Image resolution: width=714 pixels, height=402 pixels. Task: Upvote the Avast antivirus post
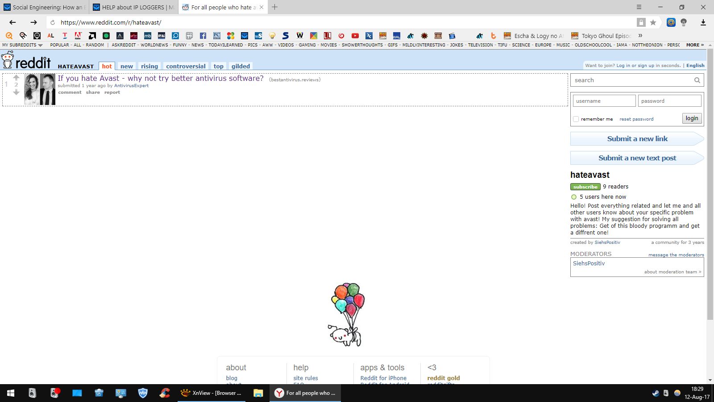coord(16,78)
